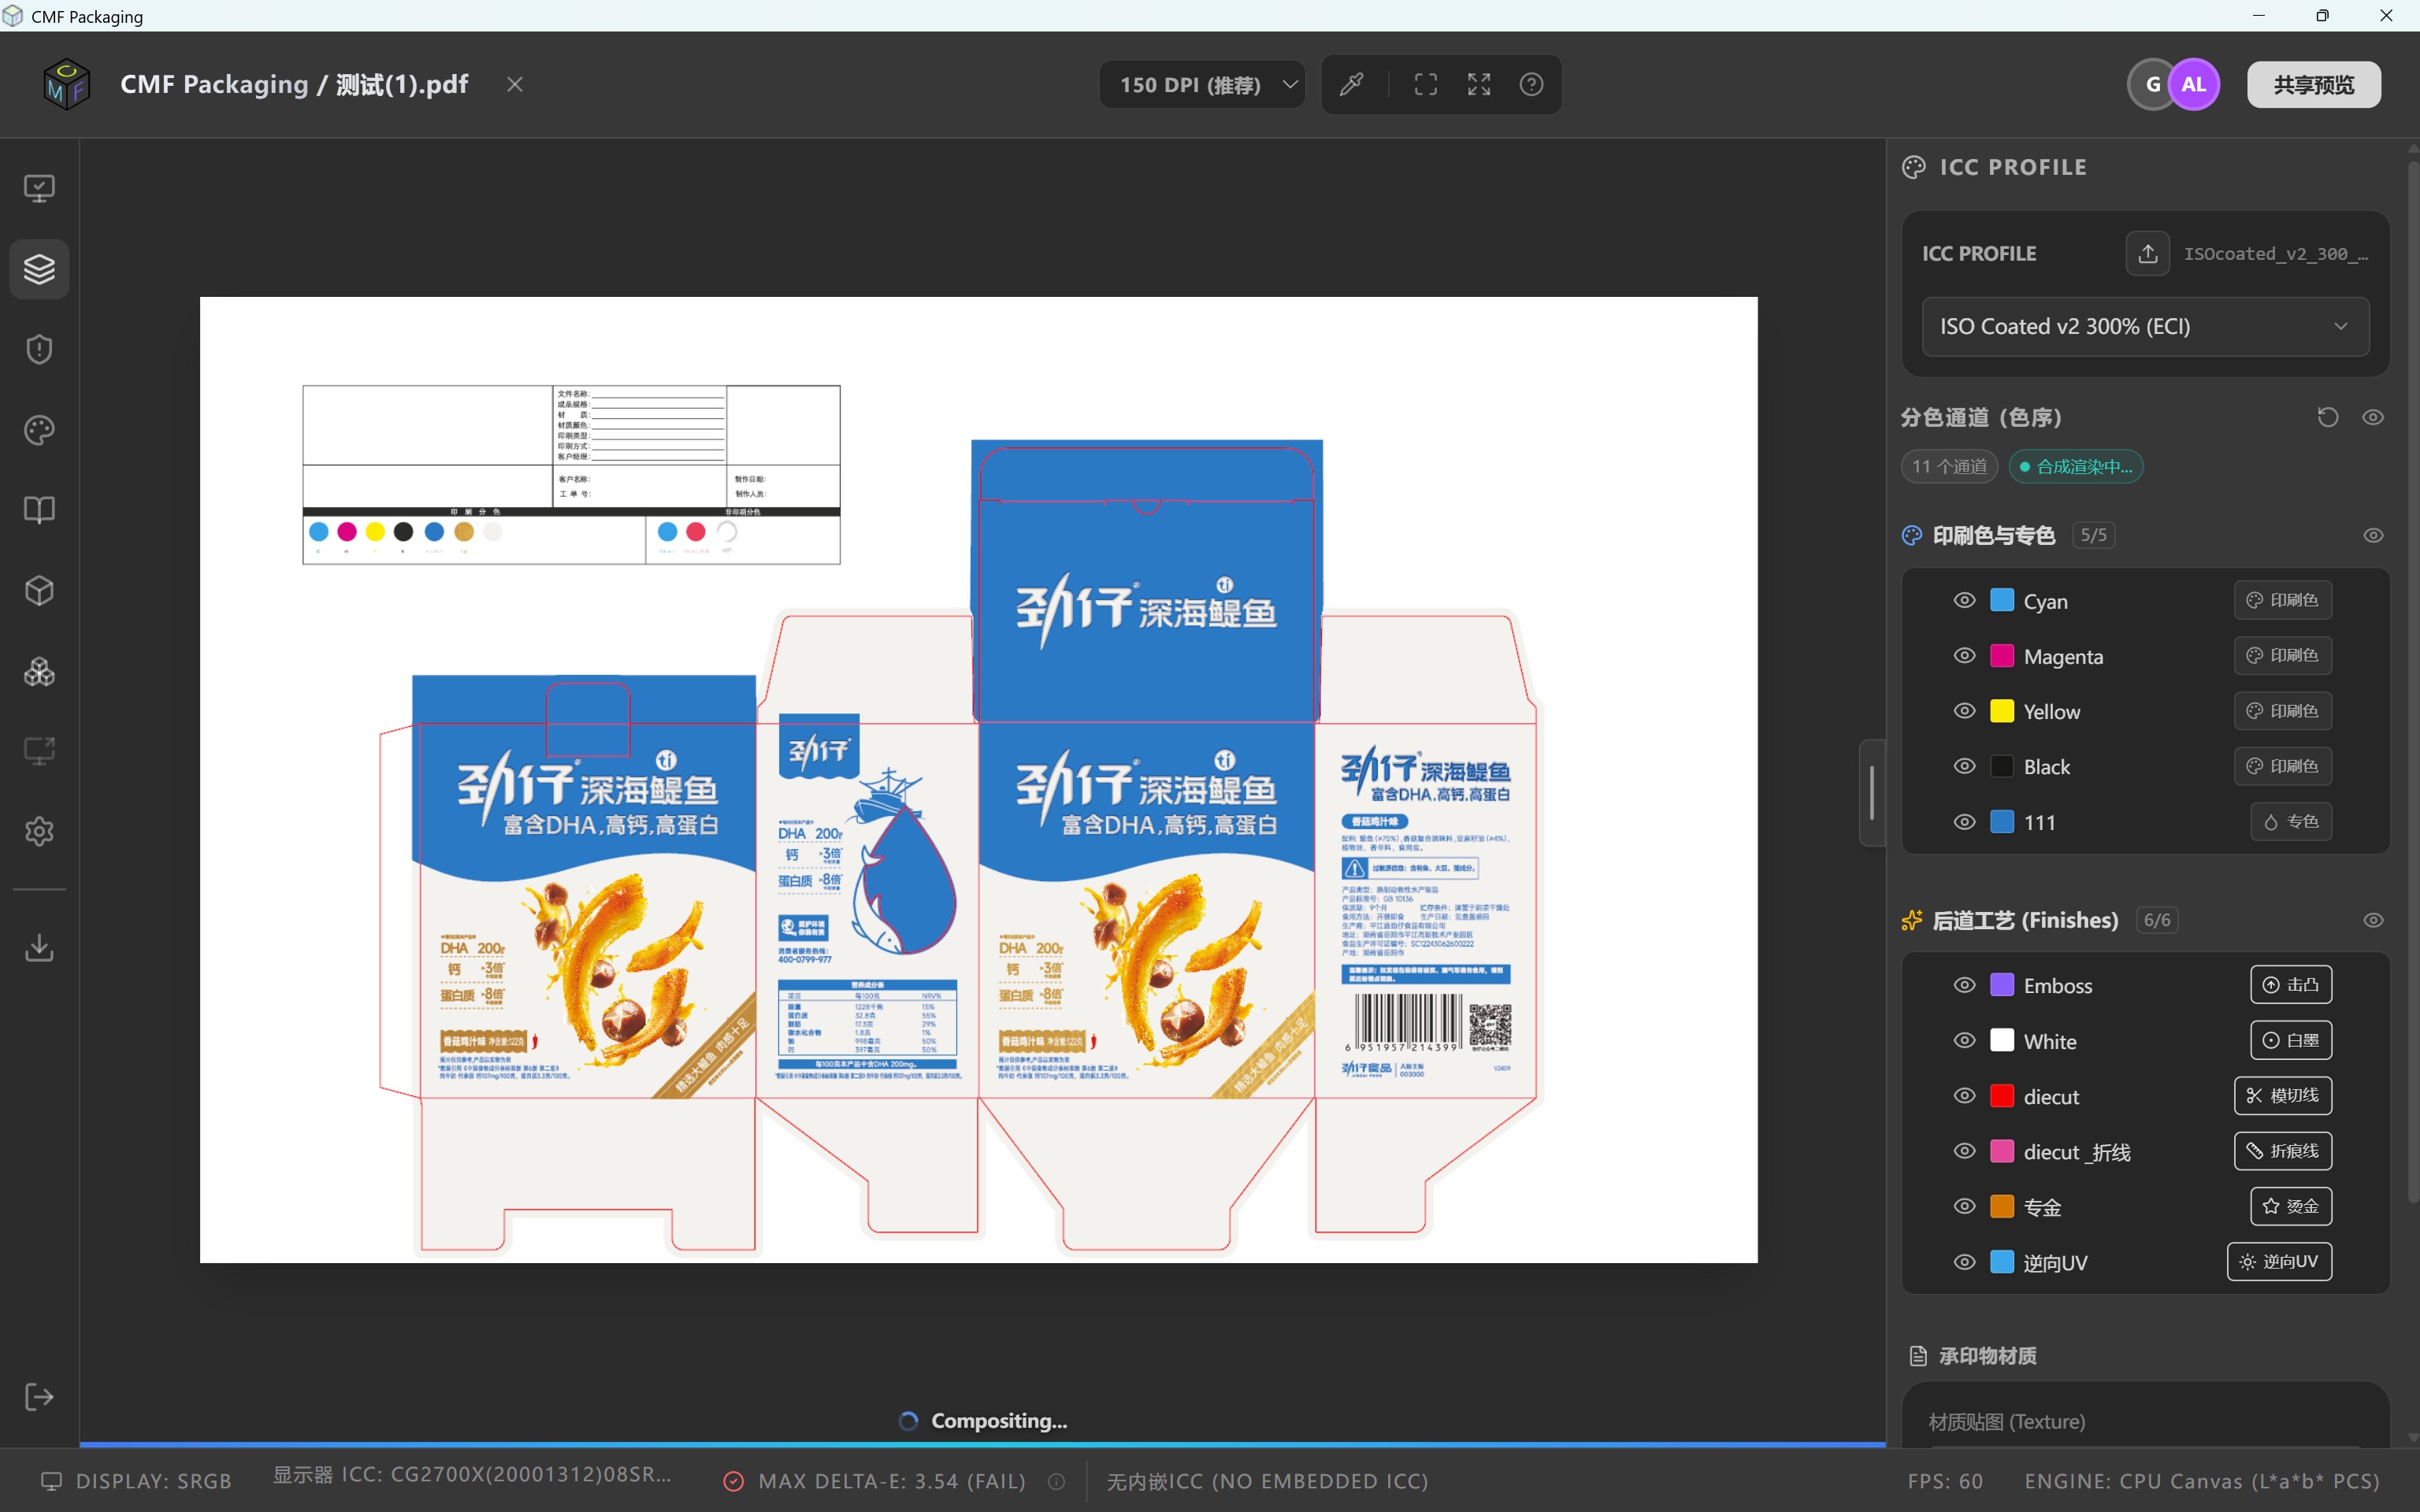Viewport: 2420px width, 1512px height.
Task: Open the stacked cubes sidebar icon
Action: [39, 671]
